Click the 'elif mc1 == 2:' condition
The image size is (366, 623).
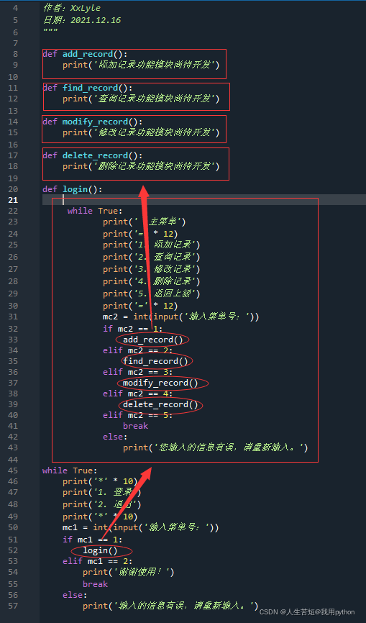98,561
